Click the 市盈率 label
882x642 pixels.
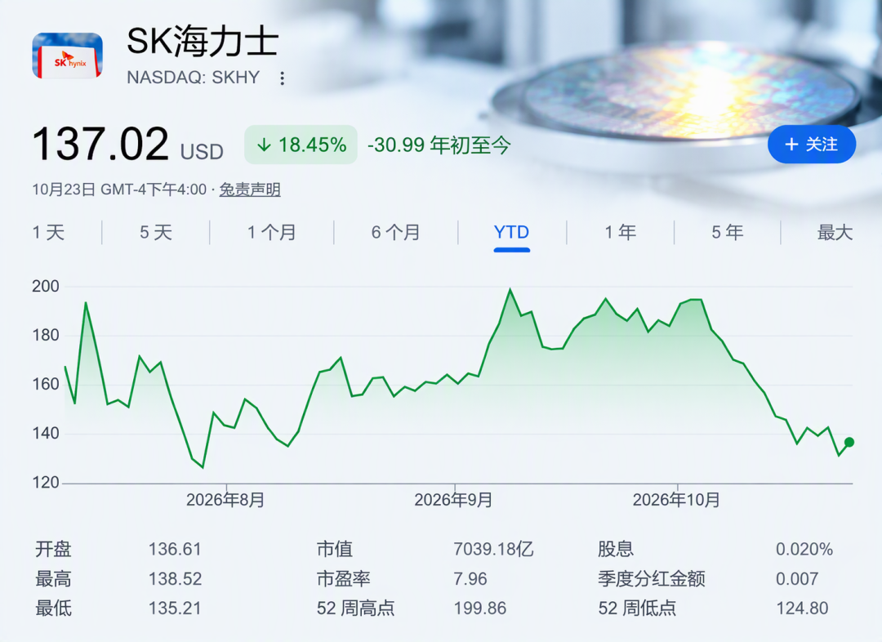tap(344, 579)
